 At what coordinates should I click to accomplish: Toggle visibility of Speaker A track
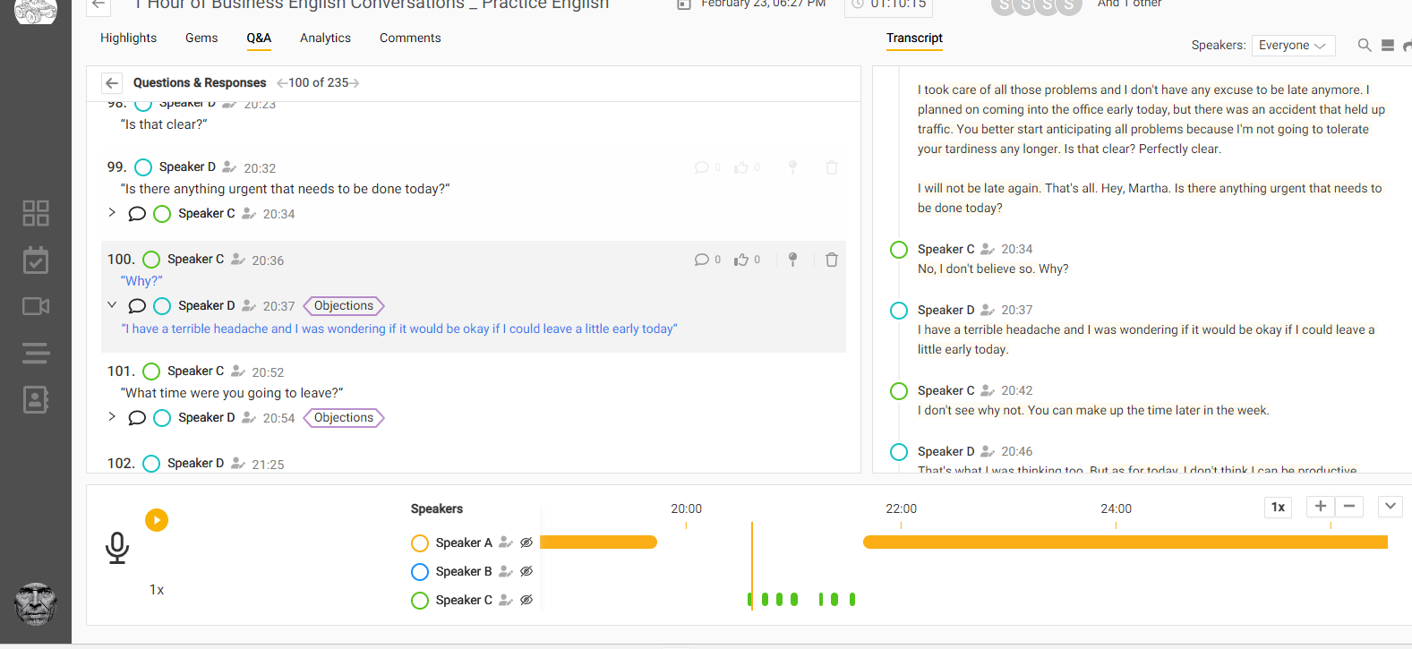pyautogui.click(x=526, y=542)
